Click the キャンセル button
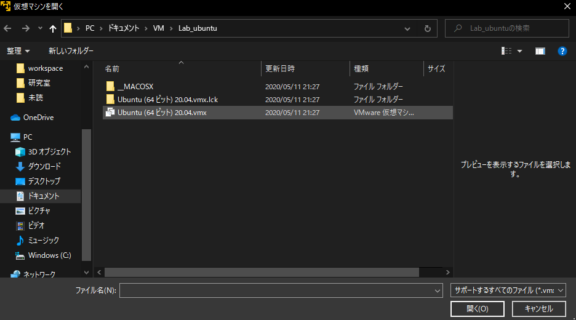This screenshot has width=576, height=320. (538, 309)
